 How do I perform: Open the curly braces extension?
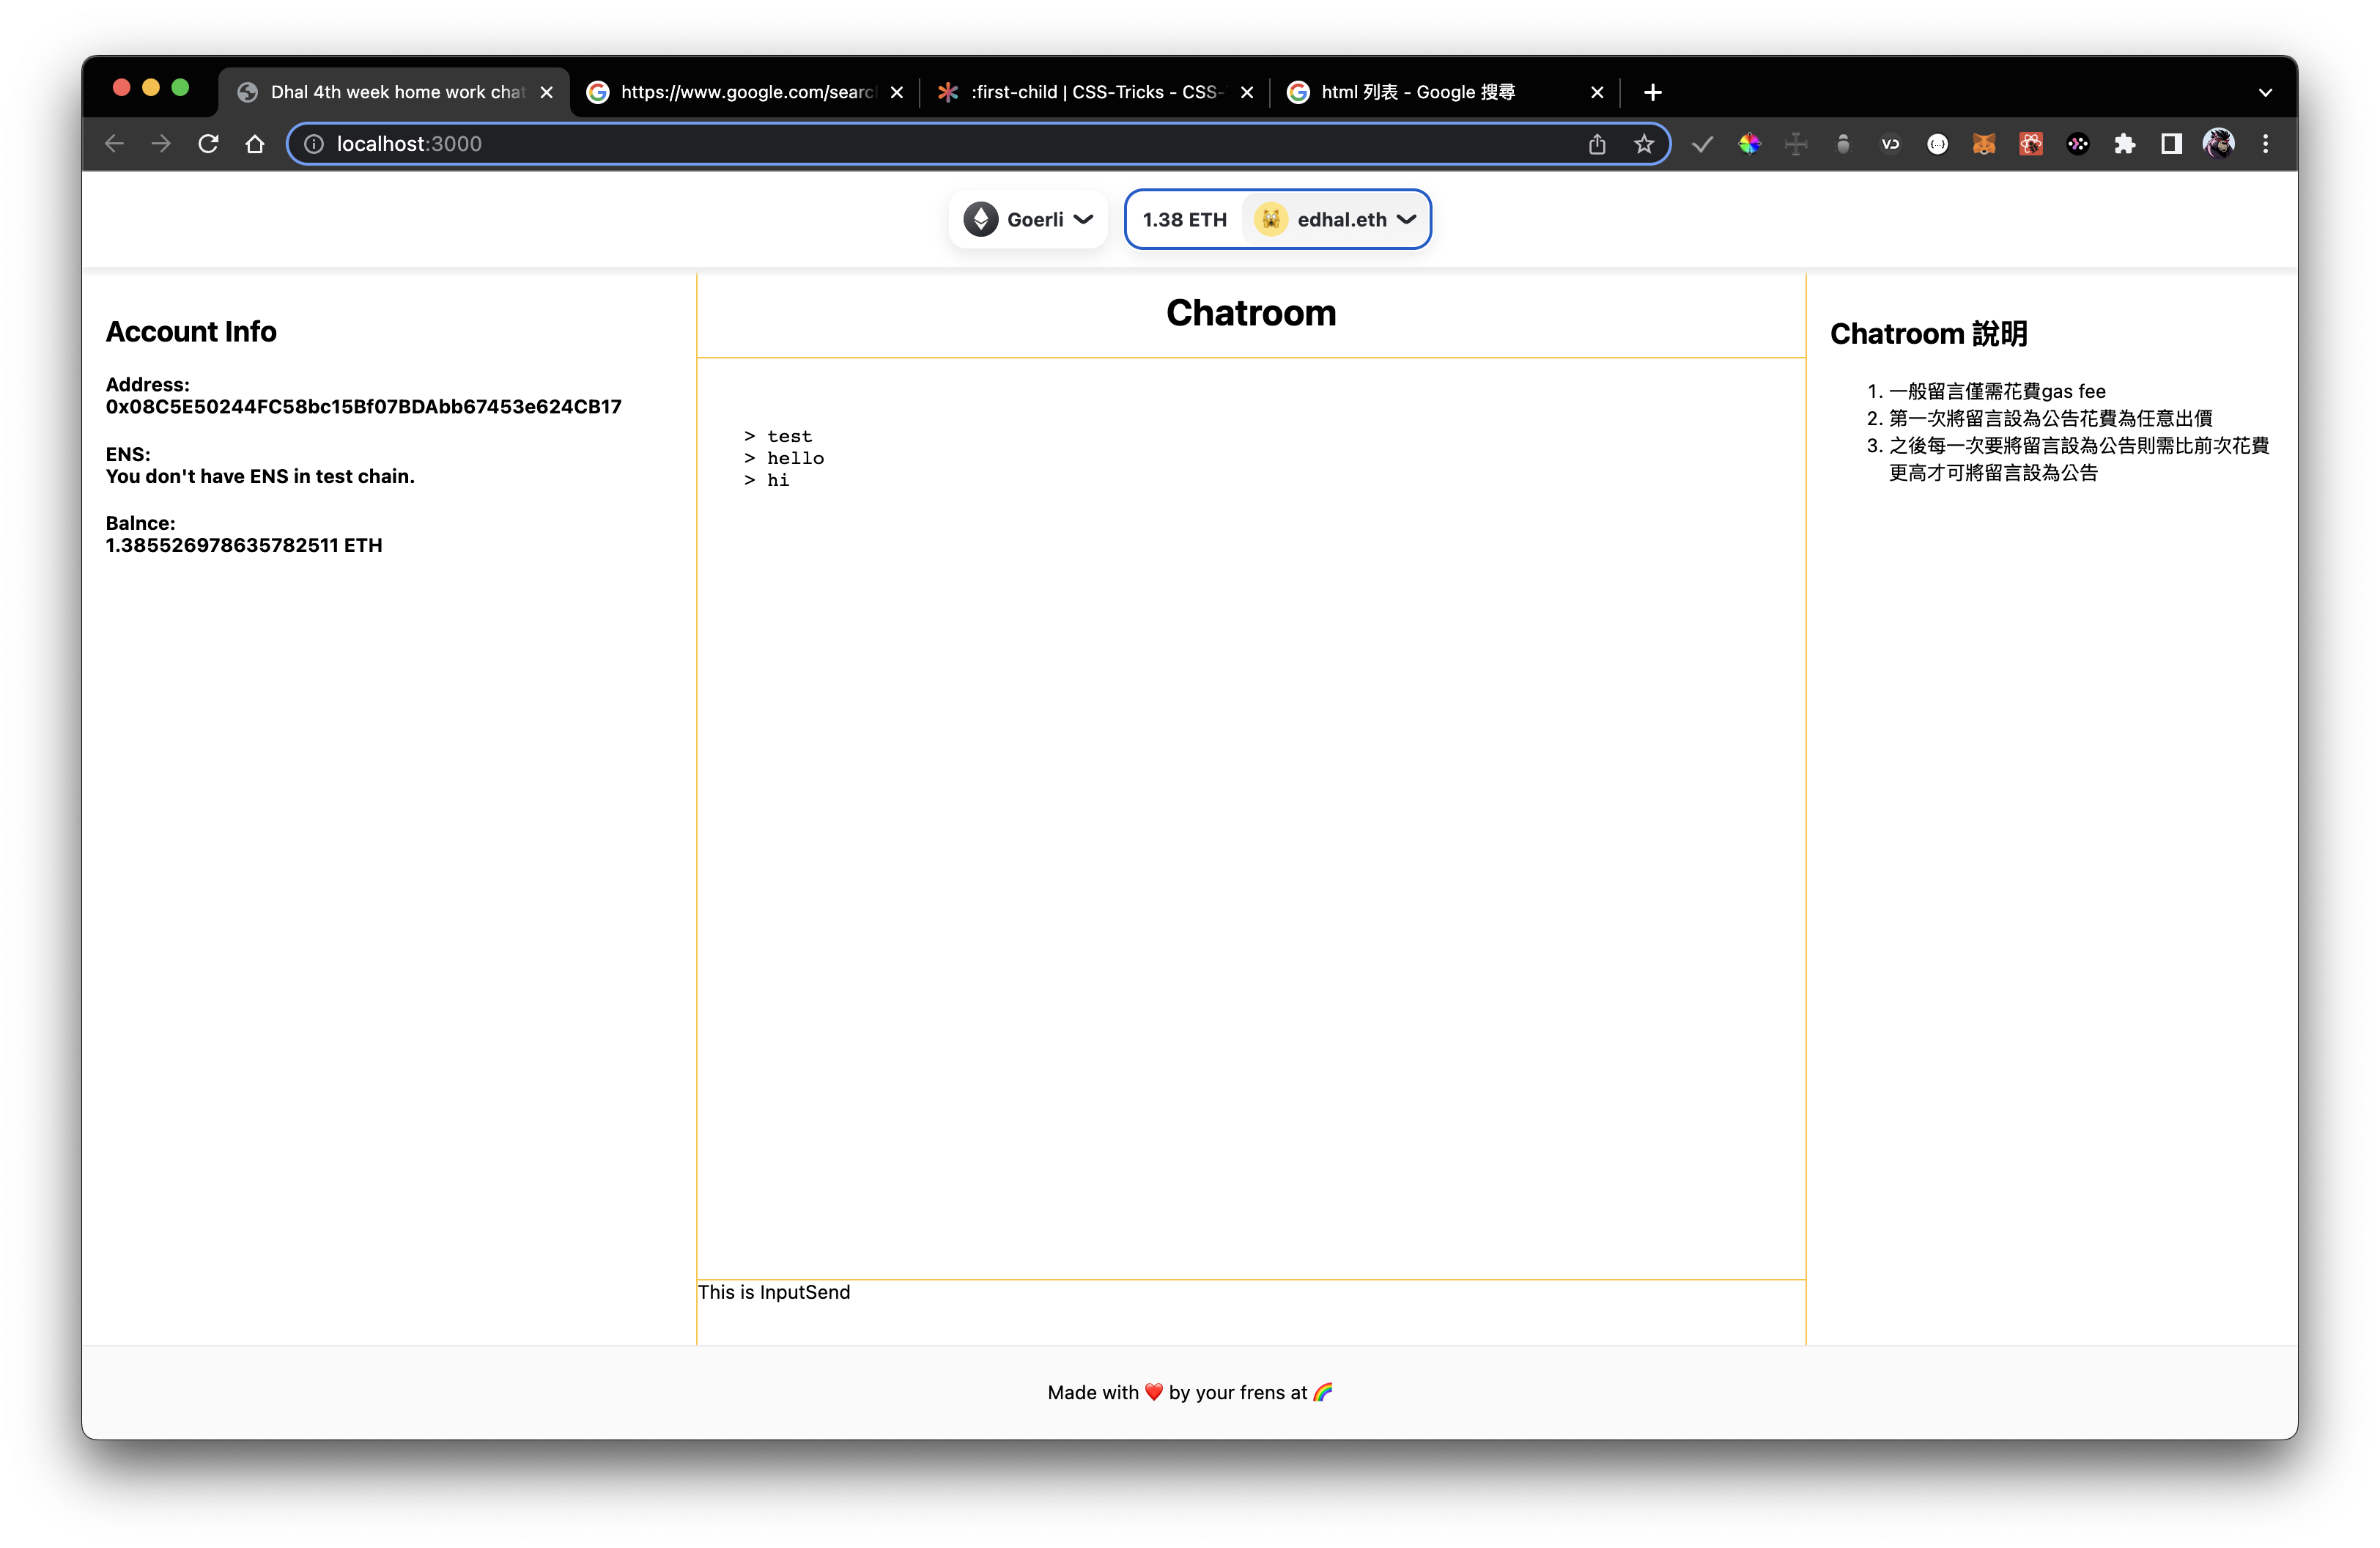(x=1937, y=144)
